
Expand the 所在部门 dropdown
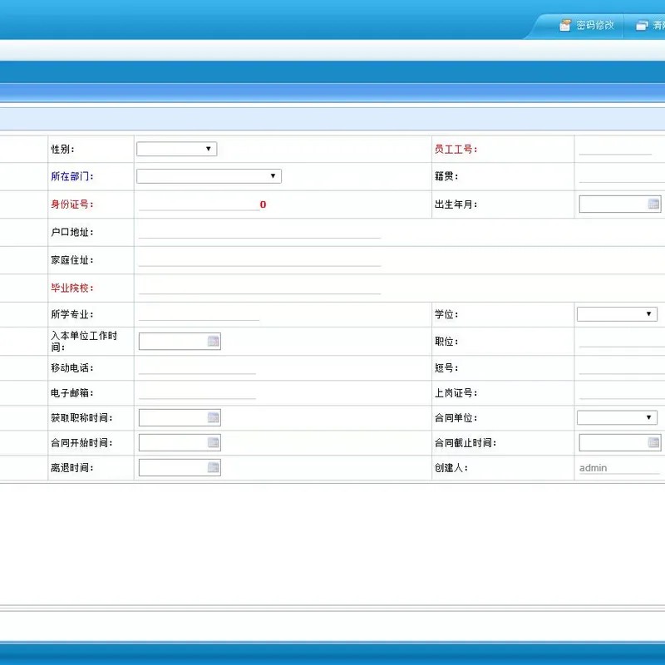point(209,176)
